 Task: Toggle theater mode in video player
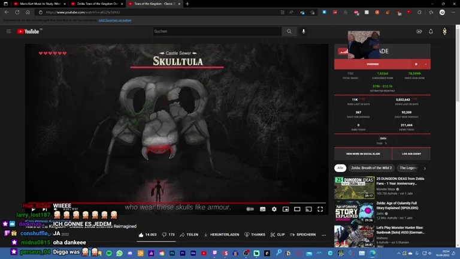pos(297,209)
